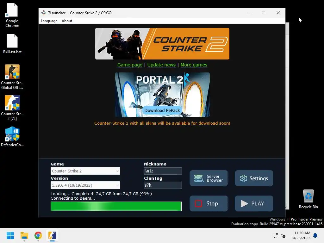Screen dimensions: 324x243
Task: Stop the download
Action: [209, 203]
